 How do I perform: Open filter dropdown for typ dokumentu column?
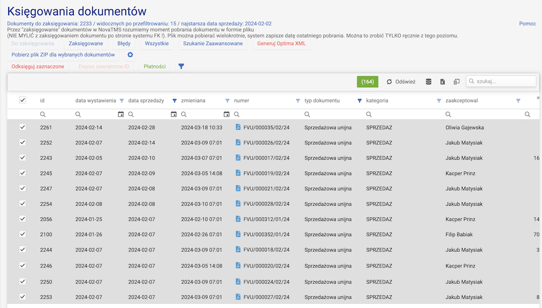click(359, 101)
